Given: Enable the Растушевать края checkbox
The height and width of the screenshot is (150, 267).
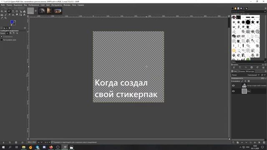Looking at the screenshot, I should [2, 40].
